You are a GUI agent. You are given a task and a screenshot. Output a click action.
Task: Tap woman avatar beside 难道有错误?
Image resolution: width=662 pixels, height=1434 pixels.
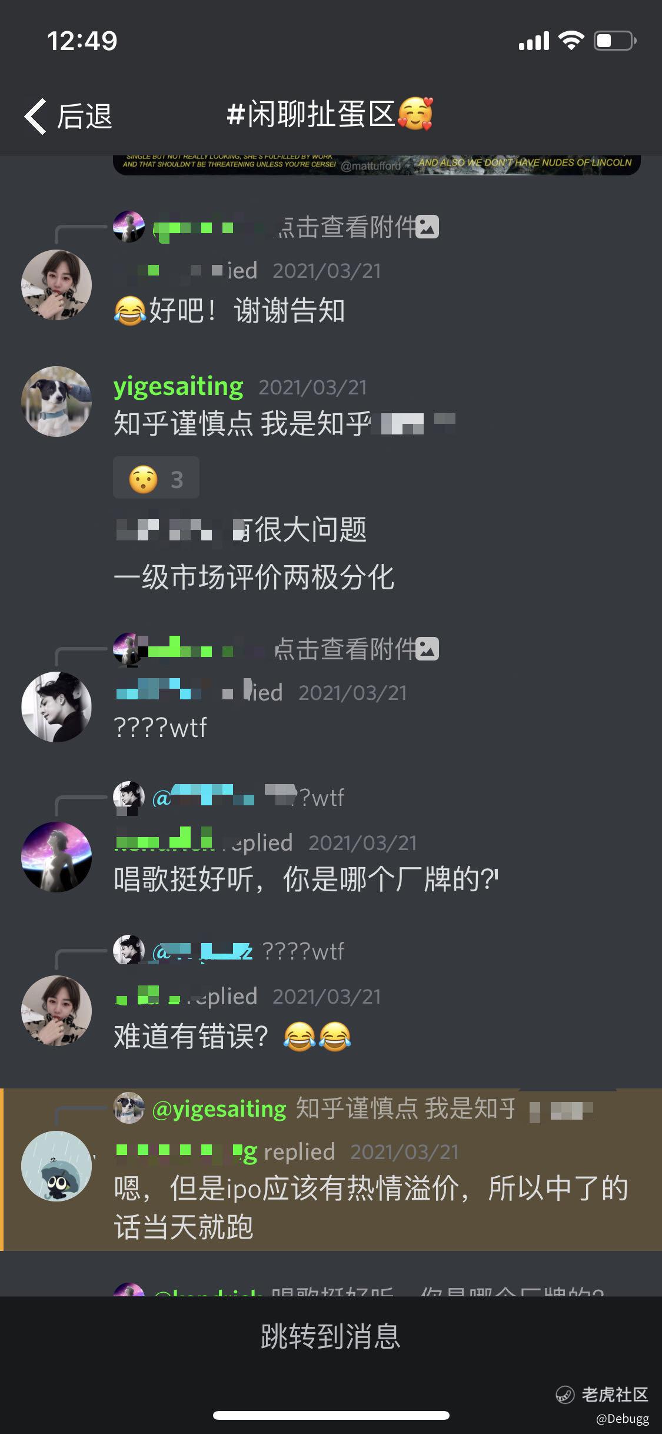pyautogui.click(x=56, y=1011)
